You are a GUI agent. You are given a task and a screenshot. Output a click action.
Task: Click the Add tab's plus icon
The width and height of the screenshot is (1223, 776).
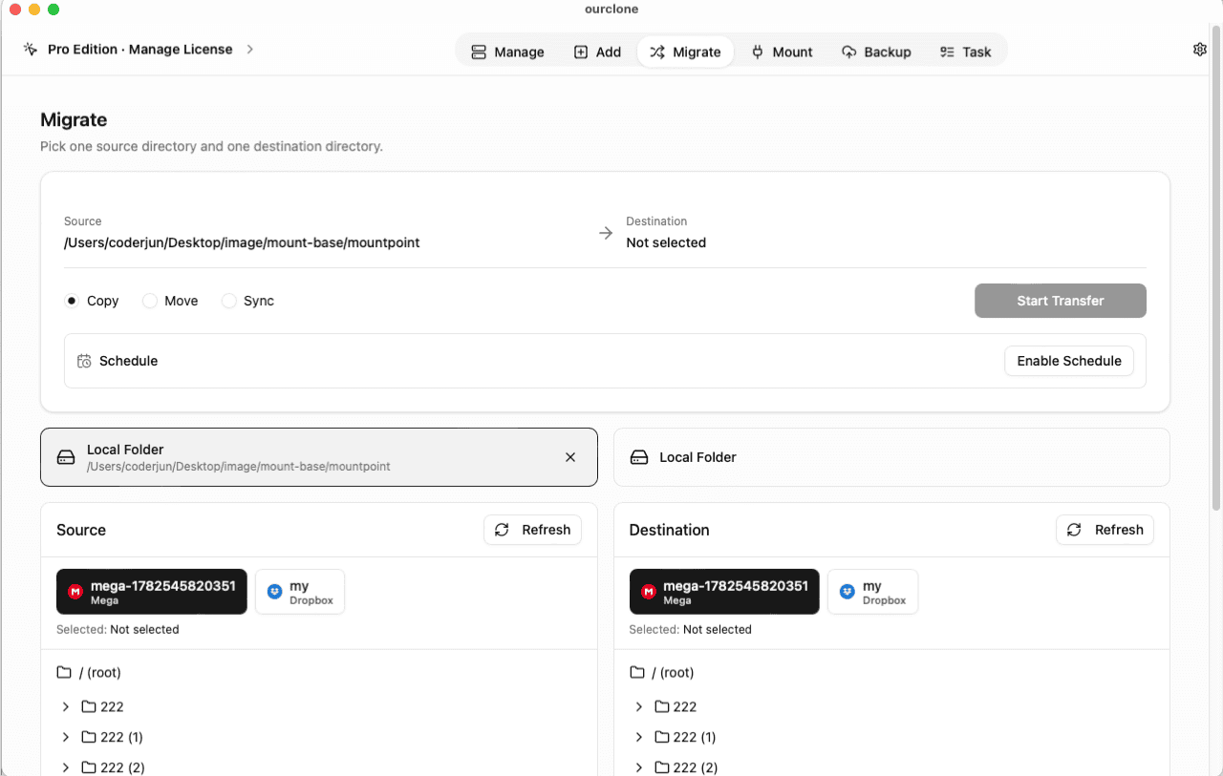point(581,52)
